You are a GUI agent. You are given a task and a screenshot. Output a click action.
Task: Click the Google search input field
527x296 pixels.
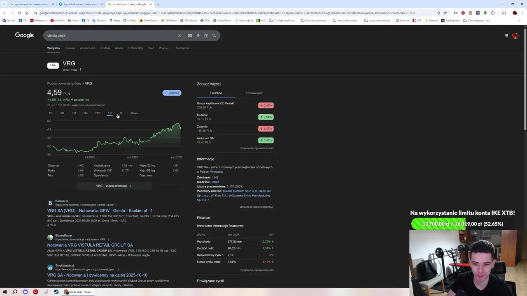[x=111, y=36]
